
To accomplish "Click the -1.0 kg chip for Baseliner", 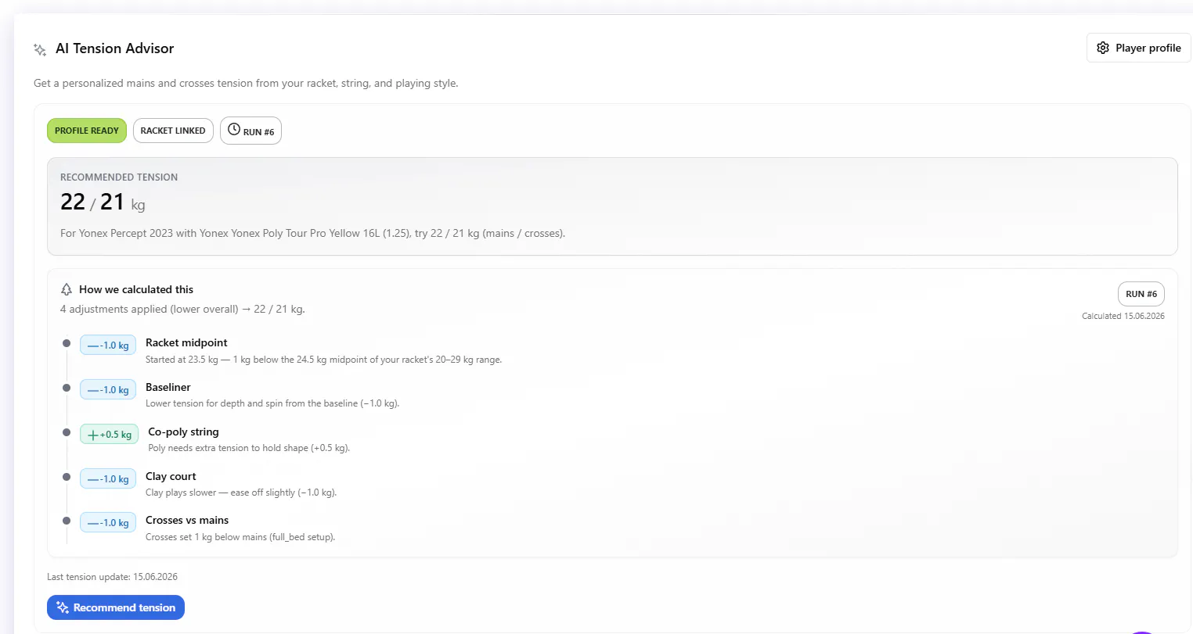I will tap(108, 389).
